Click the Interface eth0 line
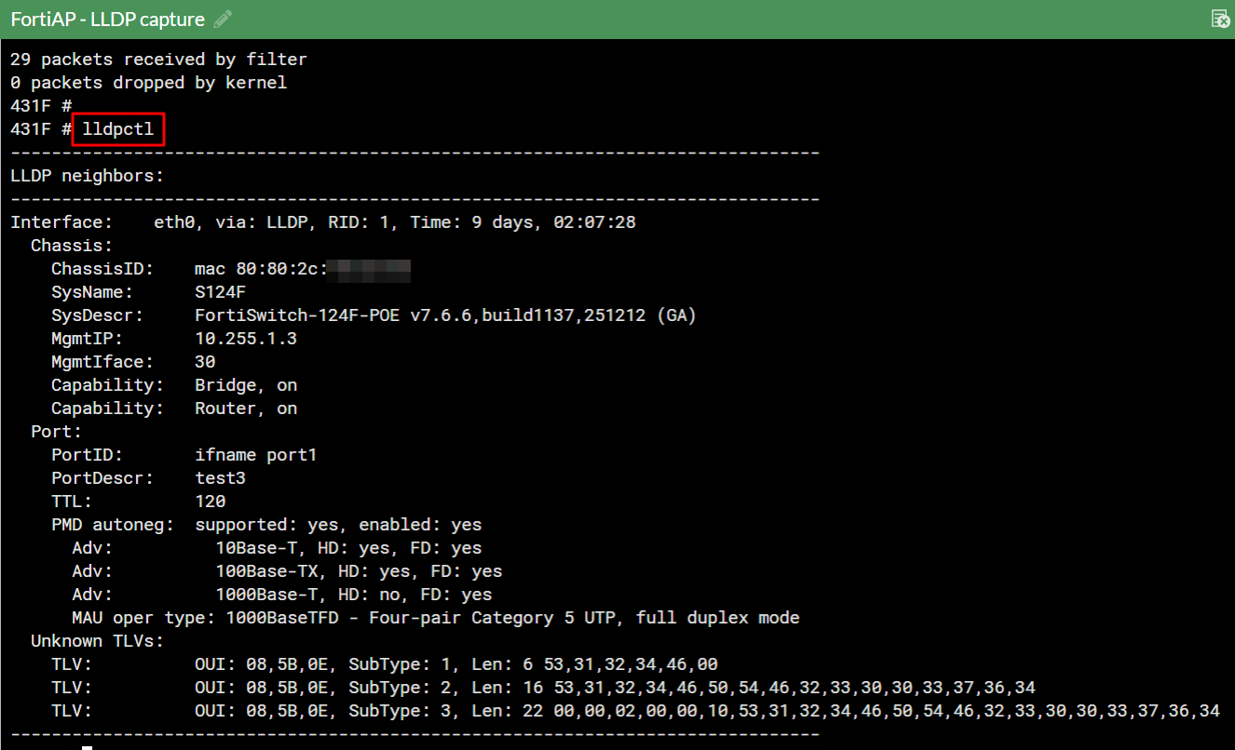 click(323, 222)
